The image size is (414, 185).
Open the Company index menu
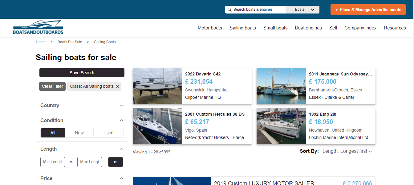(360, 28)
